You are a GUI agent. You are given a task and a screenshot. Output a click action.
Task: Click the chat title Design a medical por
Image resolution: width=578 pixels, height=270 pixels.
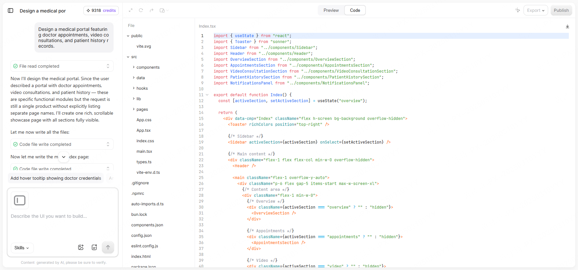[x=43, y=11]
